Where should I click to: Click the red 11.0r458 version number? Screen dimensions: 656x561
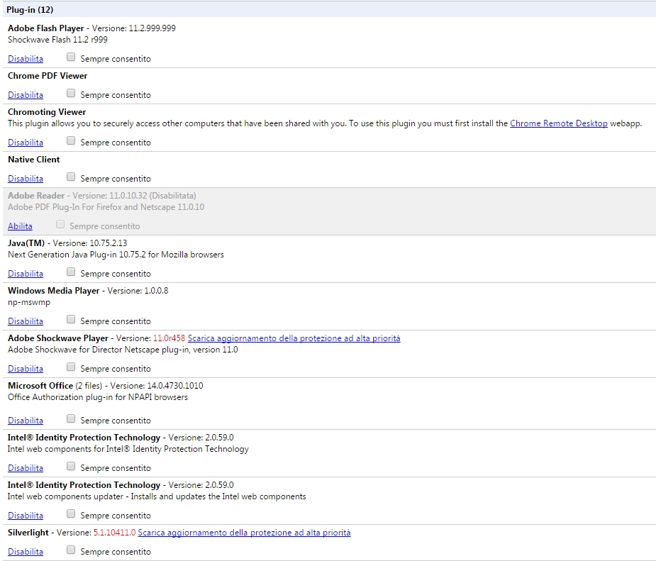point(169,338)
